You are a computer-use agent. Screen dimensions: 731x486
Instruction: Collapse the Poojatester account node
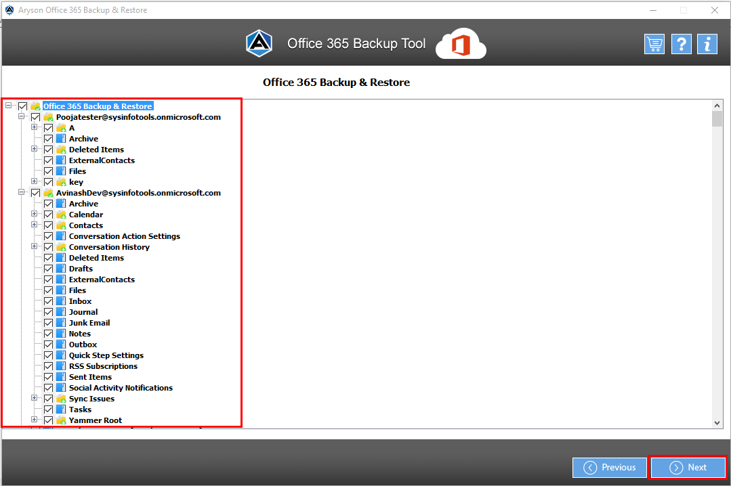22,116
